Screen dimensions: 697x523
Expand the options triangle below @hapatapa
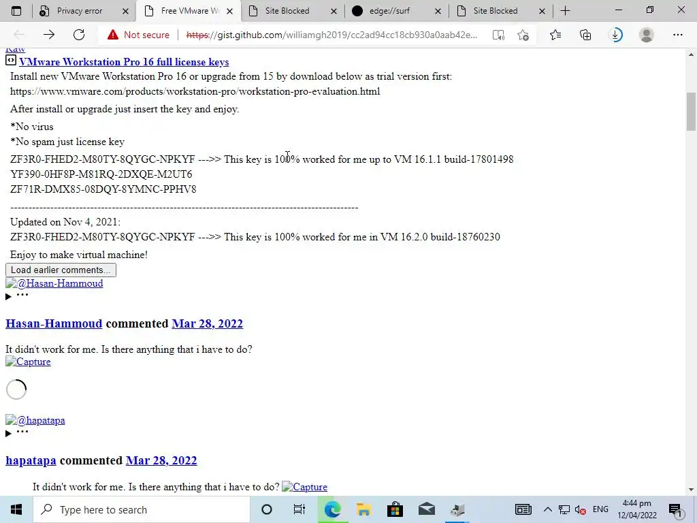pyautogui.click(x=8, y=434)
